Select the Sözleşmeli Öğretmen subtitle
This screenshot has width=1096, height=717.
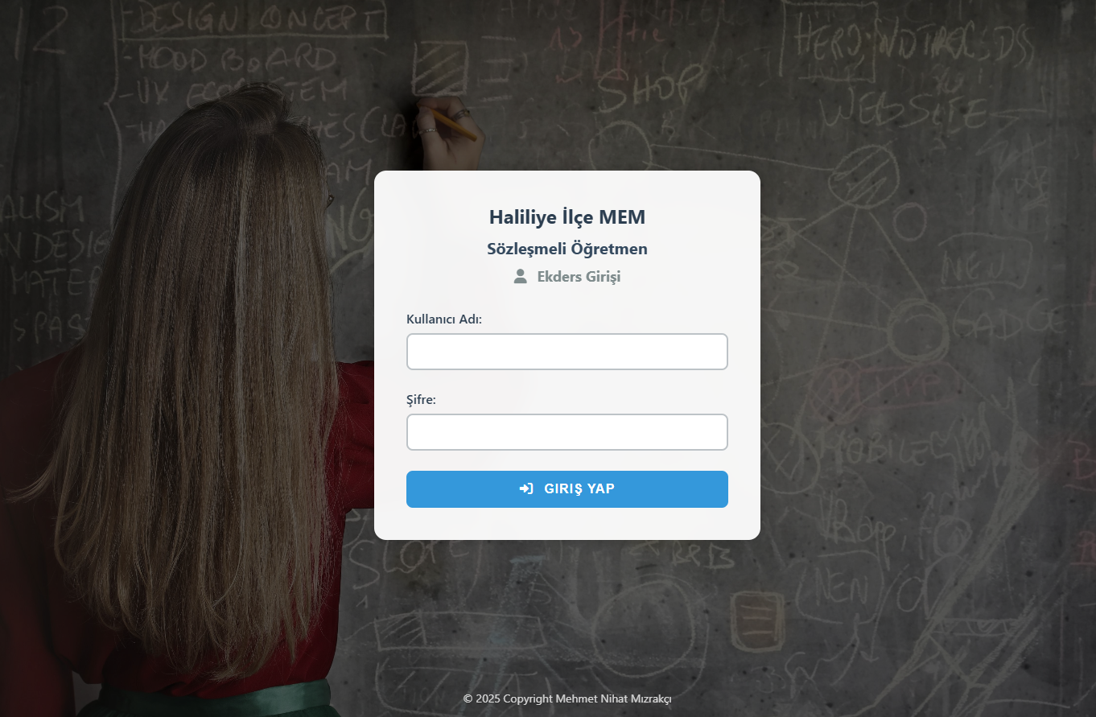(x=567, y=249)
